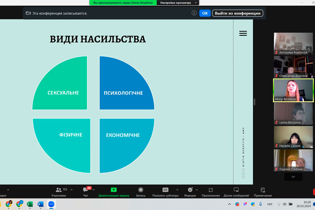Screen dimensions: 315x210
Task: Open the Реакции smiley icon
Action: pos(190,189)
